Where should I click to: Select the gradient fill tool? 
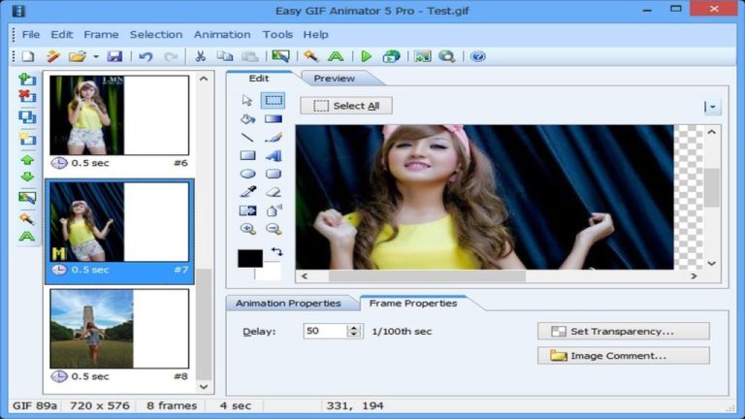274,118
